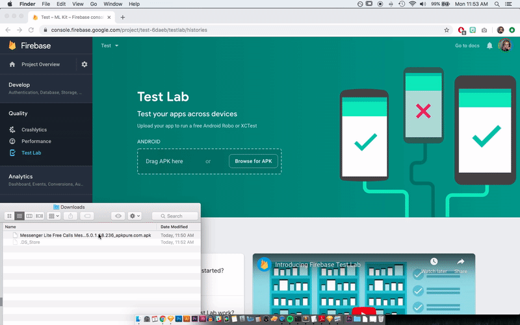Open a new browser tab
The height and width of the screenshot is (325, 520).
coord(123,17)
